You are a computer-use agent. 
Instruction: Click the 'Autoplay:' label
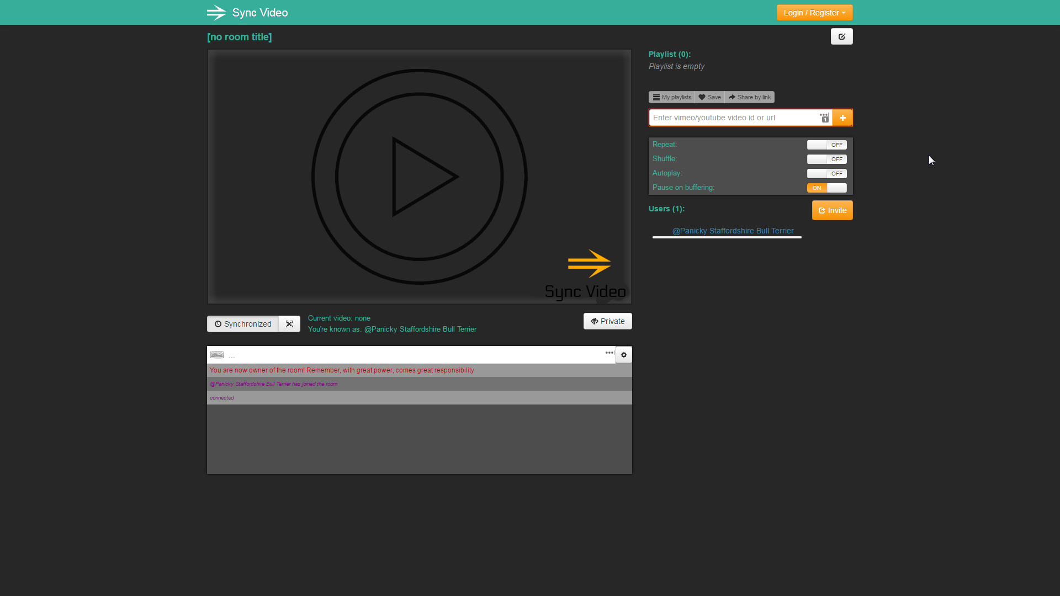[x=667, y=173]
